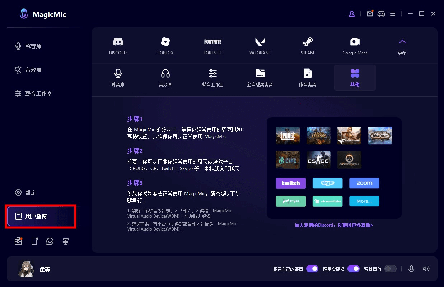Select the VALORANT platform icon
The image size is (444, 287).
click(260, 45)
